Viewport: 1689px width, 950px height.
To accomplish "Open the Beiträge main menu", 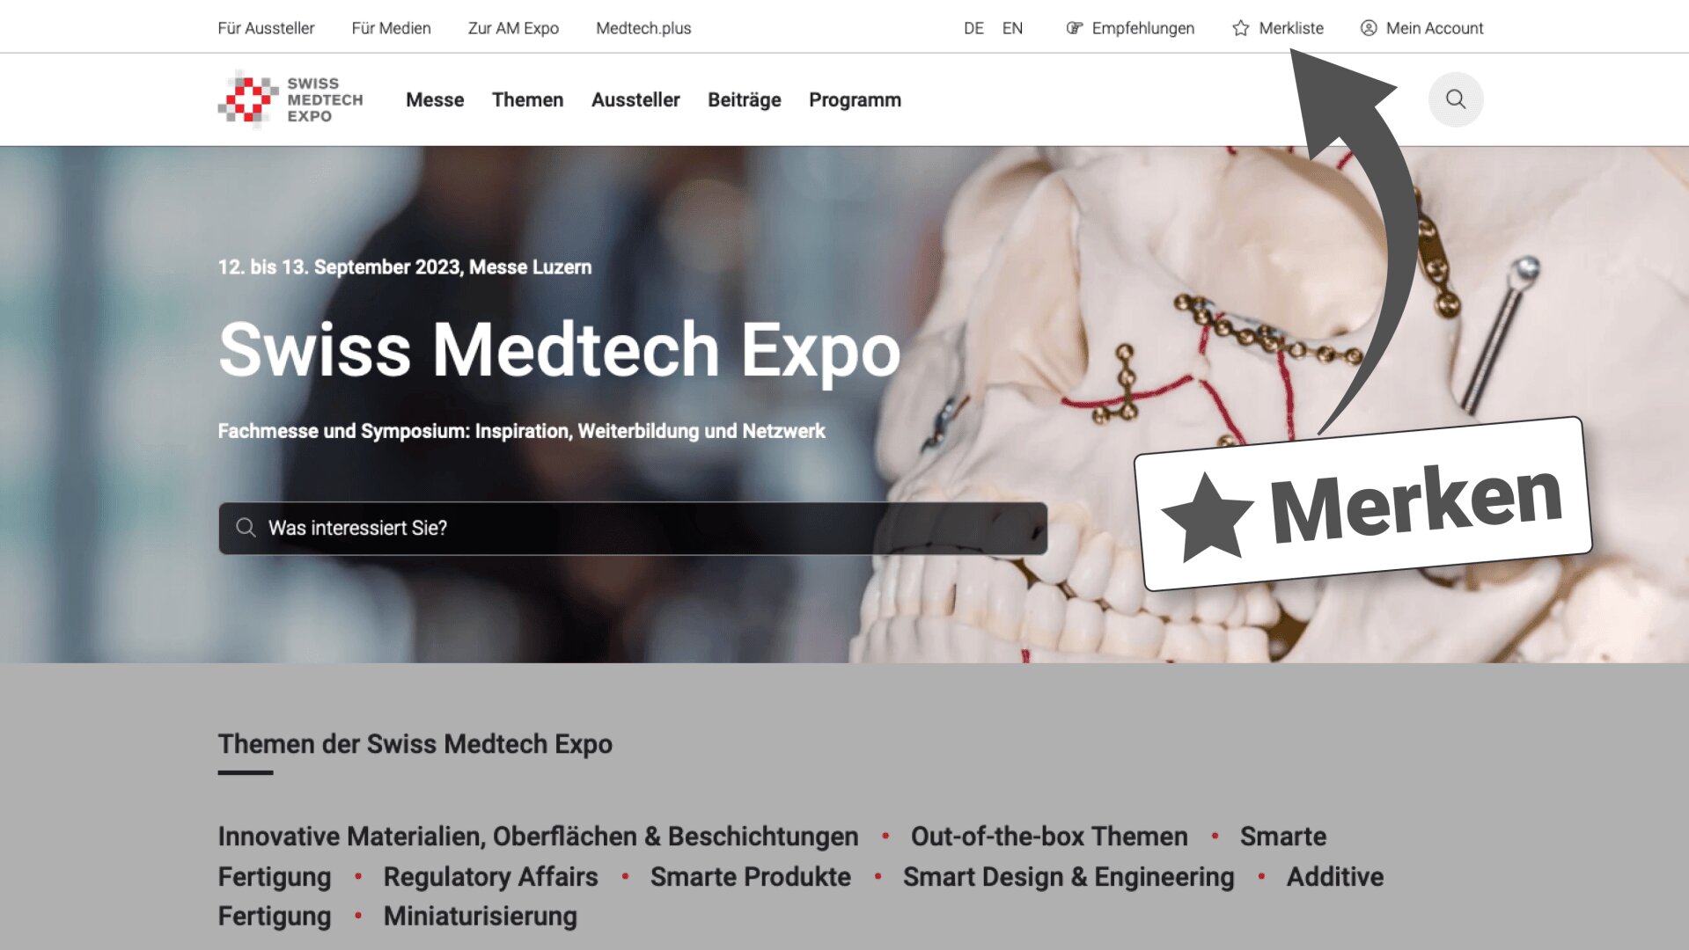I will (745, 100).
